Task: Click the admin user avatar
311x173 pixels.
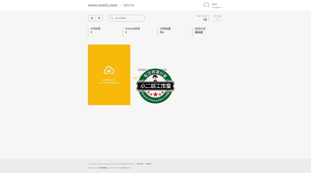Action: (206, 5)
